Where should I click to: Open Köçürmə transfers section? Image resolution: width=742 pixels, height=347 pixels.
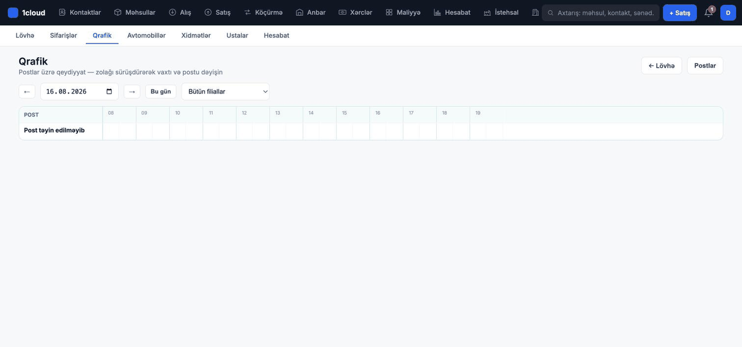pyautogui.click(x=263, y=12)
